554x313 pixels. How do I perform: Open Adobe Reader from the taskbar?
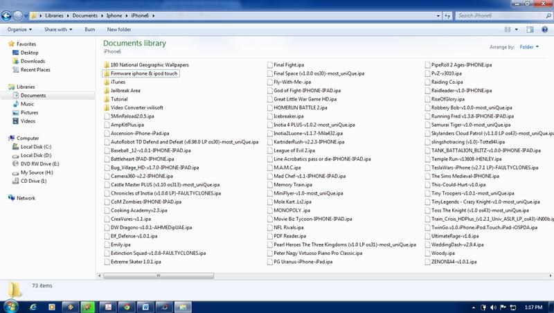pyautogui.click(x=108, y=307)
